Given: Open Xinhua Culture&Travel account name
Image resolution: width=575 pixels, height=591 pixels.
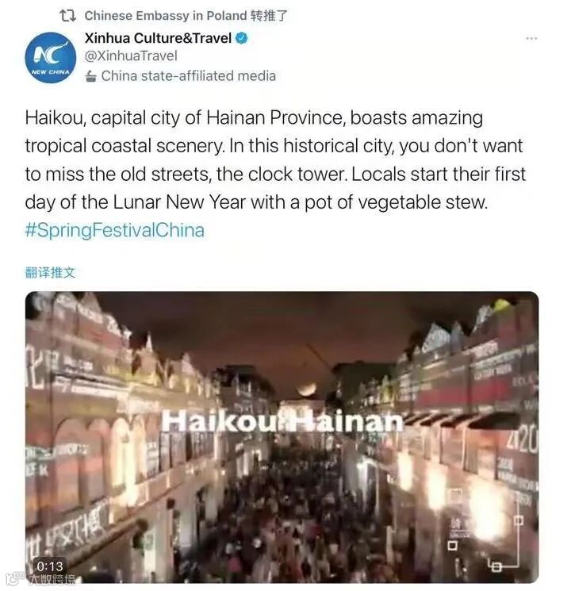Looking at the screenshot, I should pos(158,38).
